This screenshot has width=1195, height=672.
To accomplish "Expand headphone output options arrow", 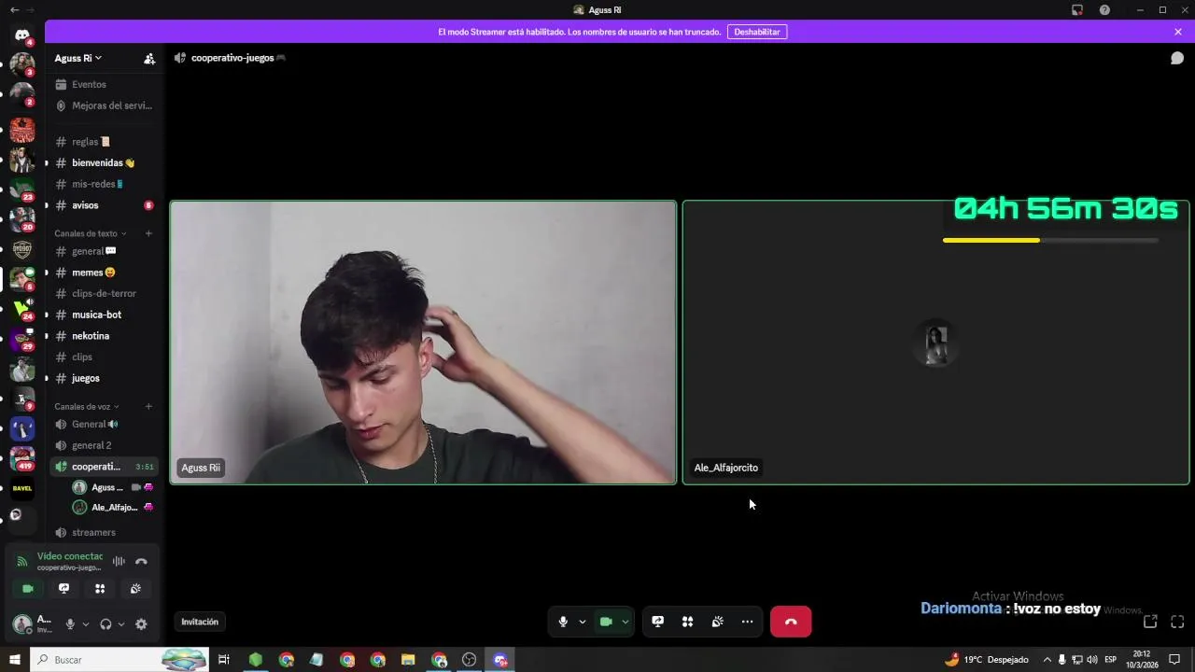I will point(121,623).
